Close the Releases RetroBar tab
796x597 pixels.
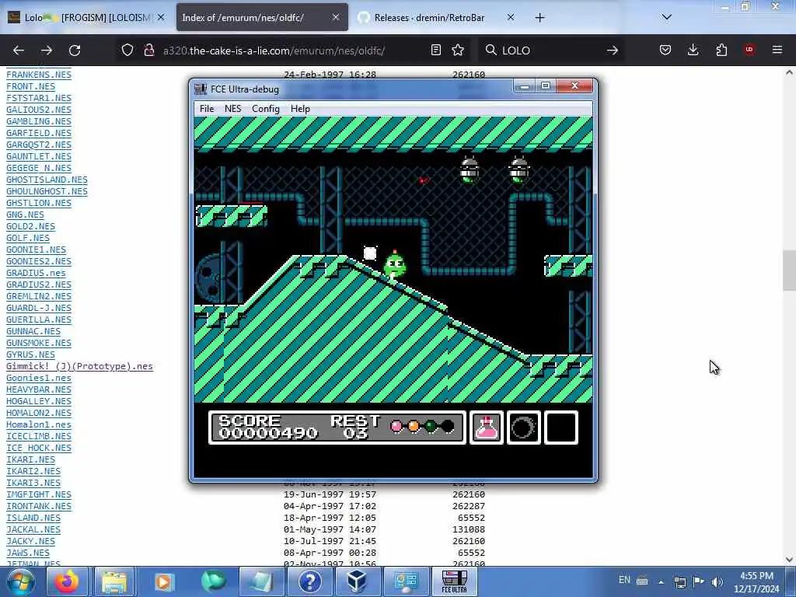point(511,17)
